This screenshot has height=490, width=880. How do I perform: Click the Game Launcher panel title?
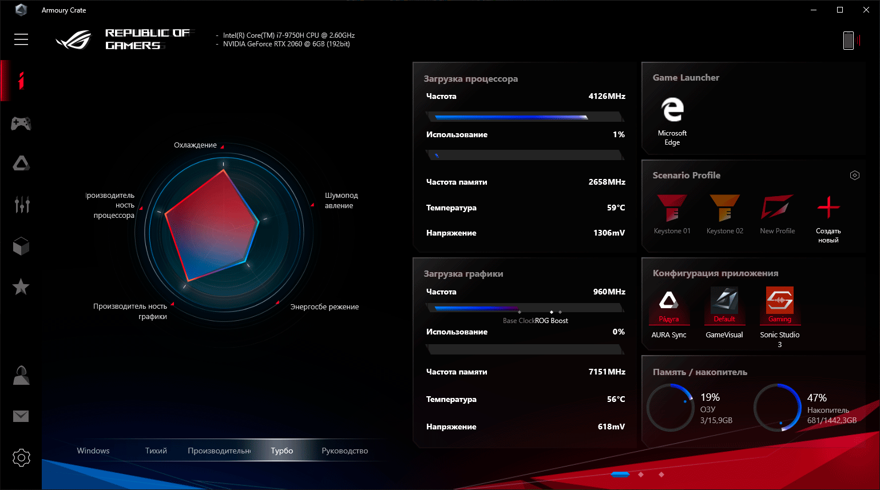click(686, 78)
